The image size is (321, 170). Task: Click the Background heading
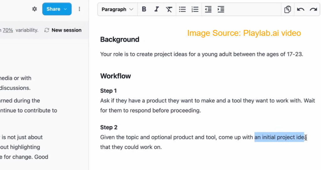coord(120,39)
